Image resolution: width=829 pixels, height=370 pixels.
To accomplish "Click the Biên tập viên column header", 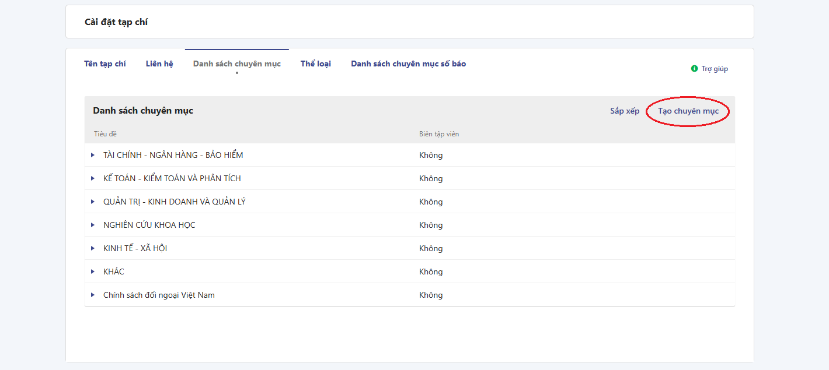I will [x=439, y=134].
